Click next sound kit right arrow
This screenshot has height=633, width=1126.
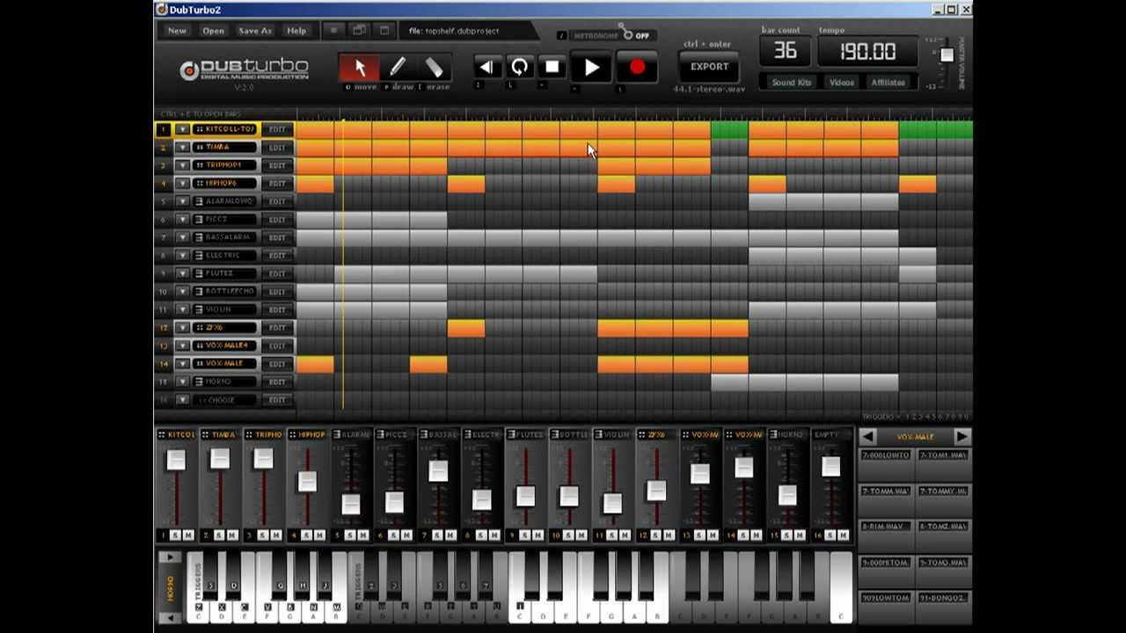(x=961, y=436)
